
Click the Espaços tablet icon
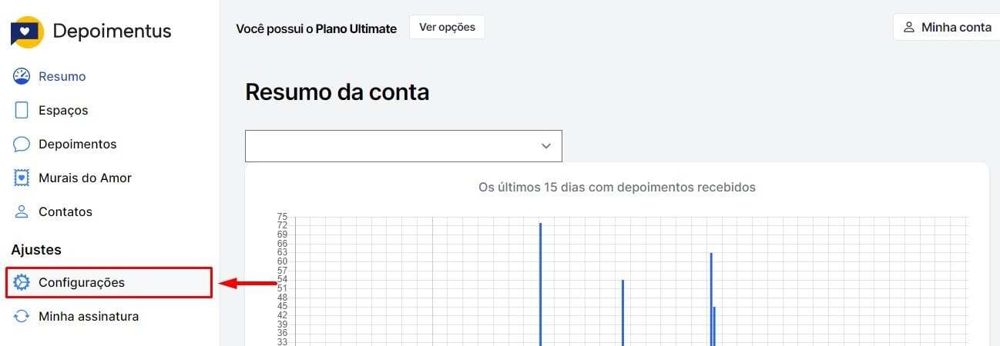click(22, 110)
